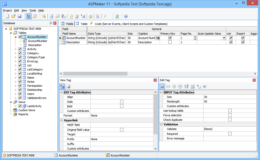
Task: Toggle Export checkbox for Description row
Action: (x=243, y=42)
